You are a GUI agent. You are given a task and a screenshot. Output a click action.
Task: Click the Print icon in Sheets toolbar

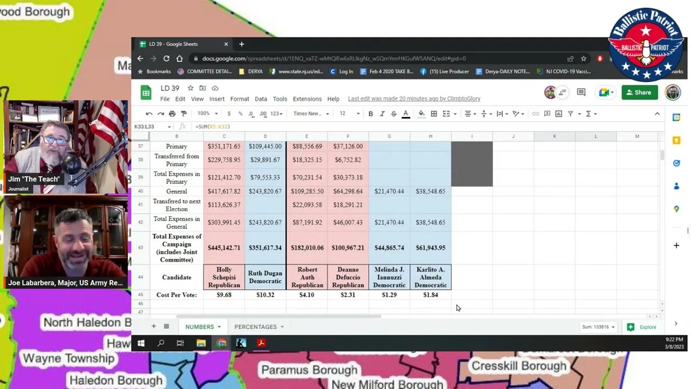(172, 113)
